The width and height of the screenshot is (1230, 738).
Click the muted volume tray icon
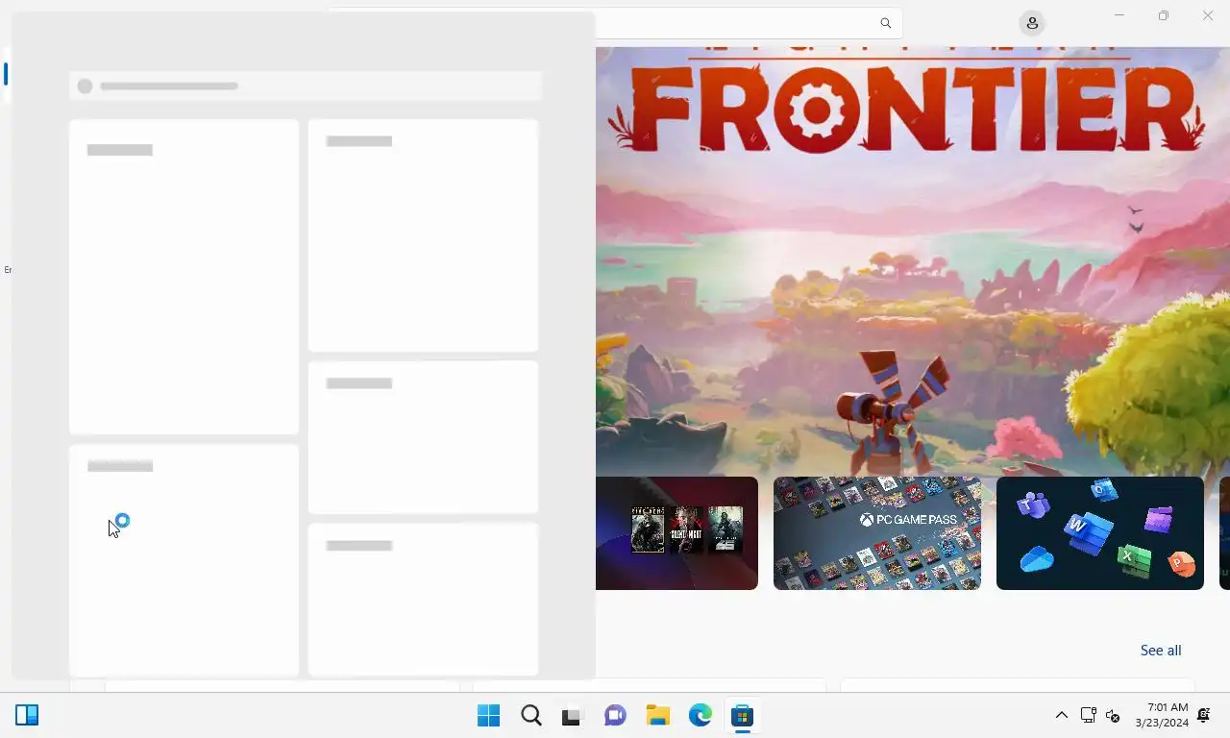click(1113, 715)
